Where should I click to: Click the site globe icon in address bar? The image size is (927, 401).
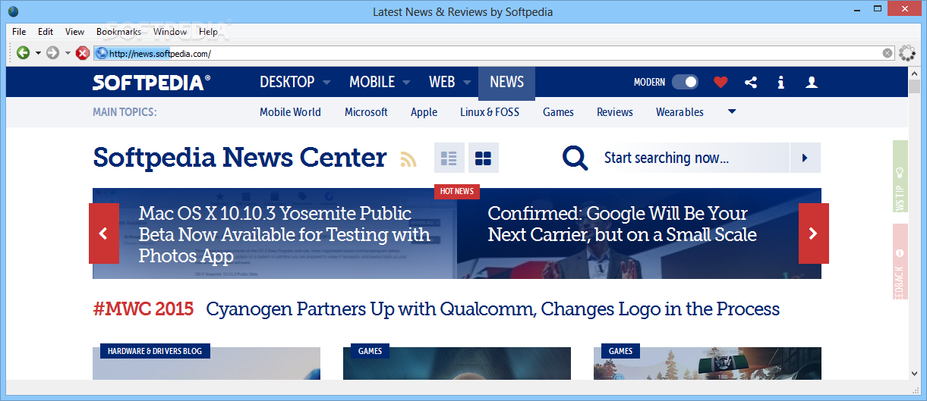(x=101, y=53)
